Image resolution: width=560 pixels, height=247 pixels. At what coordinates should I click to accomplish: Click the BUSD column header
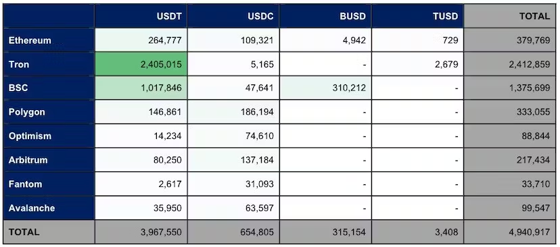[325, 16]
